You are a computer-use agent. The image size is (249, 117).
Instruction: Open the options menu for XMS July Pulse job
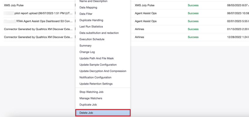(75, 5)
